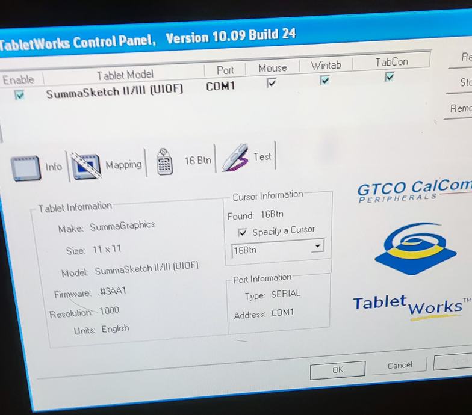Expand the 16Btn cursor dropdown arrow

(317, 247)
